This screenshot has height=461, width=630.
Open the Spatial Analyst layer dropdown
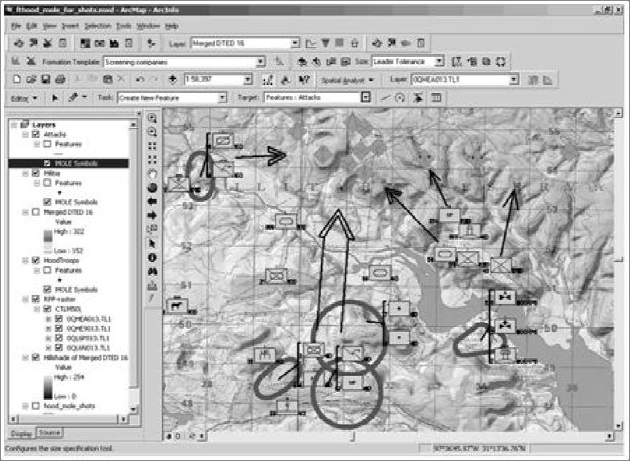[514, 80]
